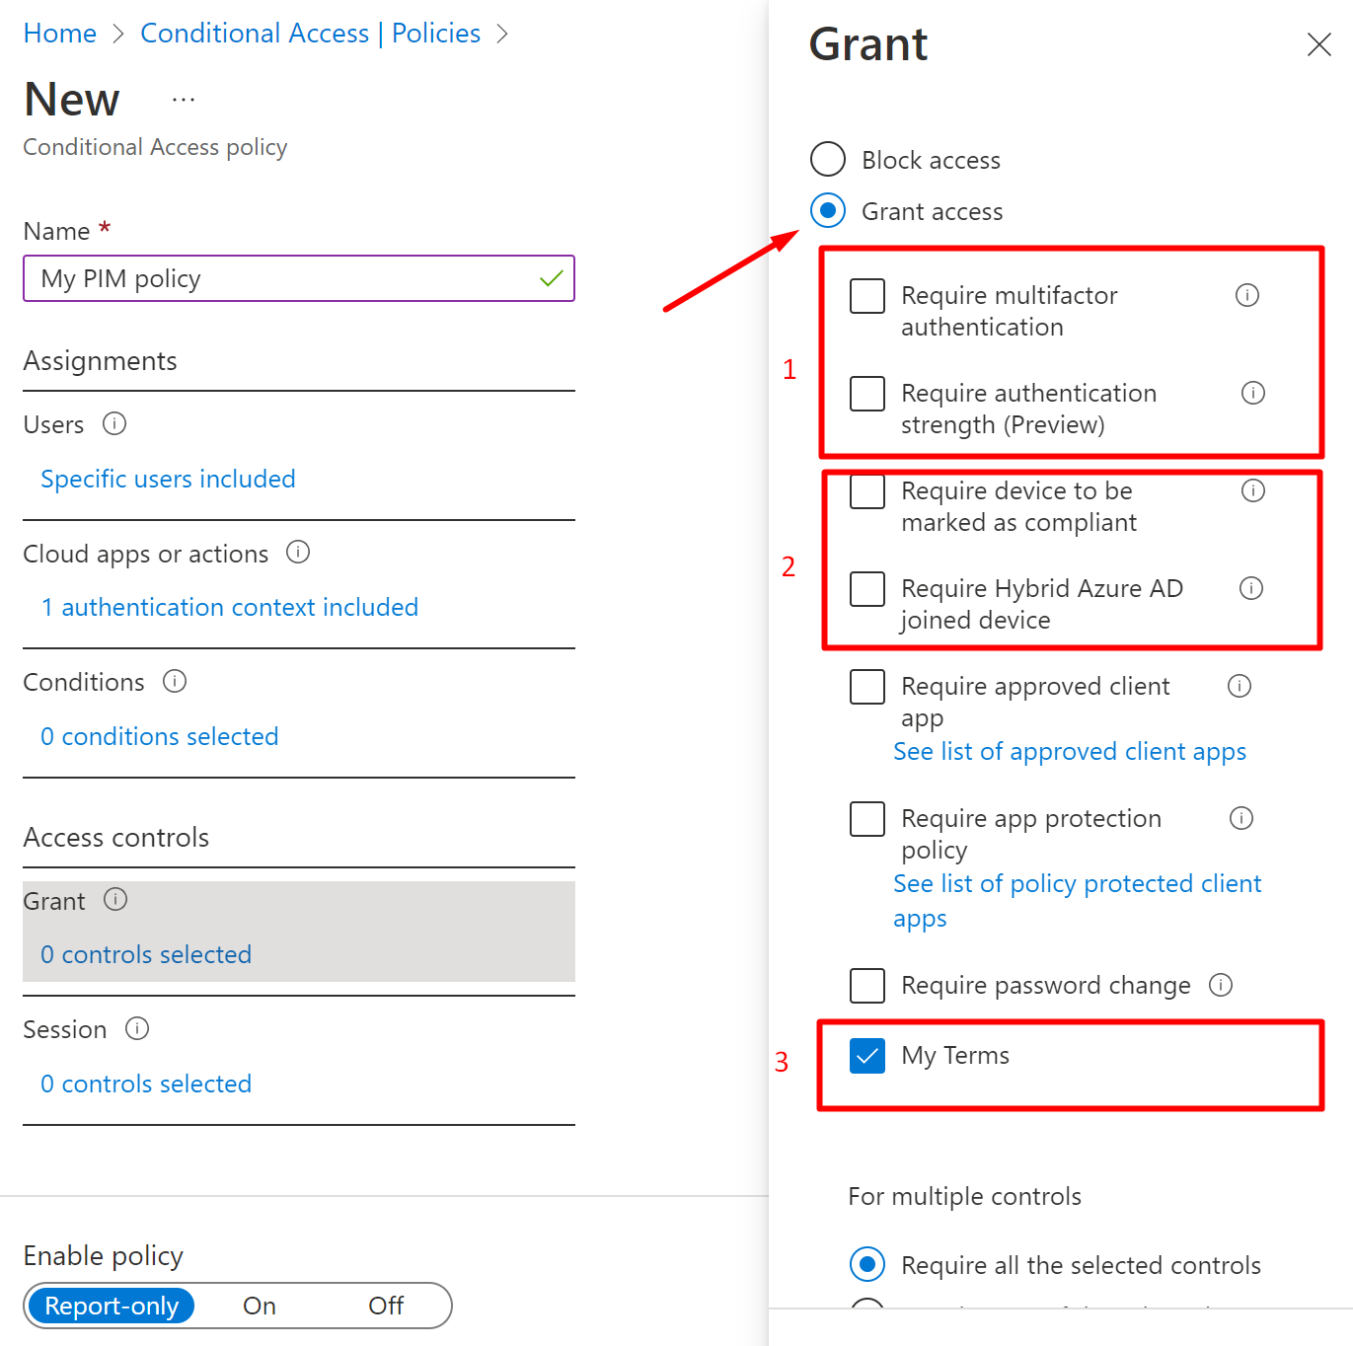Open Conditional Access | Policies breadcrumb
The width and height of the screenshot is (1353, 1346).
310,34
